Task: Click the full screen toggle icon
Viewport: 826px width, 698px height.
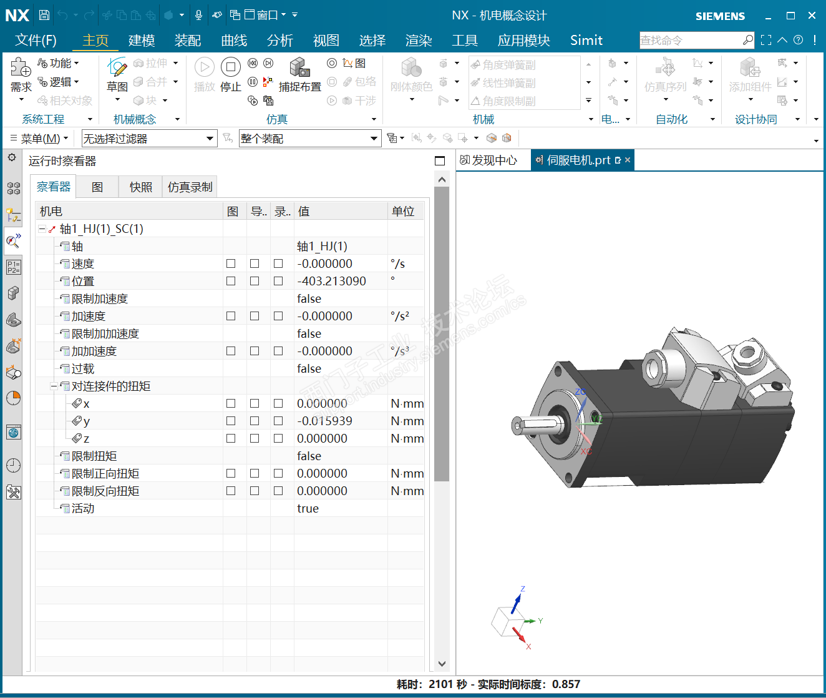Action: (x=766, y=40)
